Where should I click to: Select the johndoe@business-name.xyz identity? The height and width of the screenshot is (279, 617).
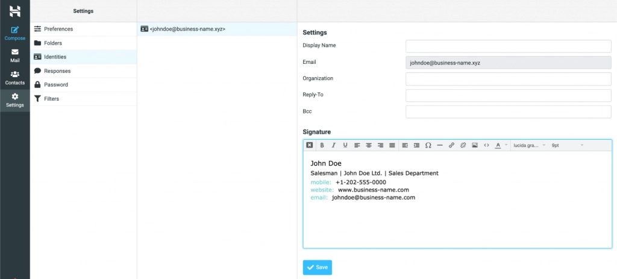pyautogui.click(x=187, y=29)
